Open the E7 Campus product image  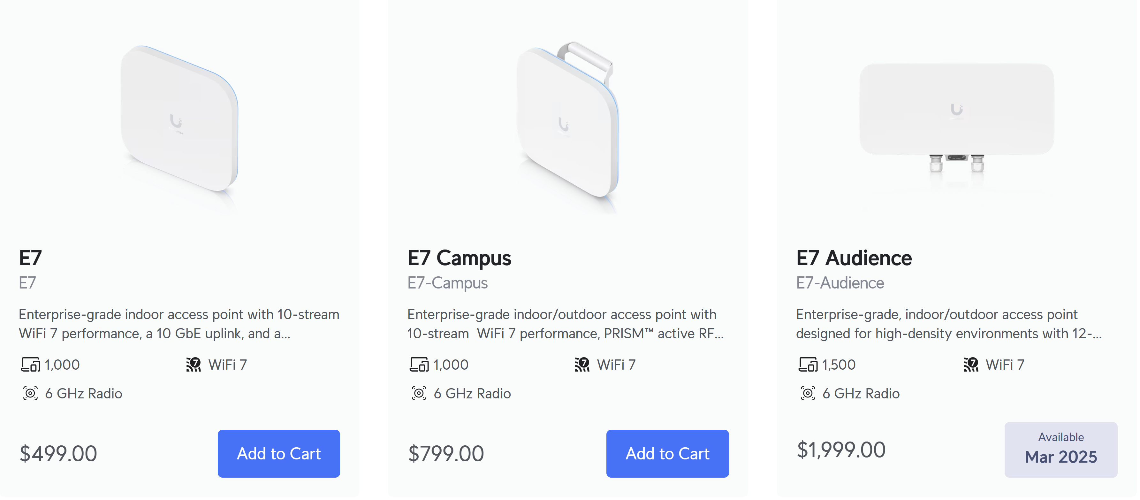pyautogui.click(x=568, y=119)
